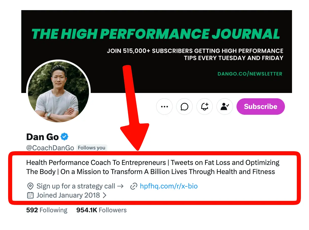The height and width of the screenshot is (230, 309).
Task: Toggle the notification bell subscription
Action: coord(205,106)
